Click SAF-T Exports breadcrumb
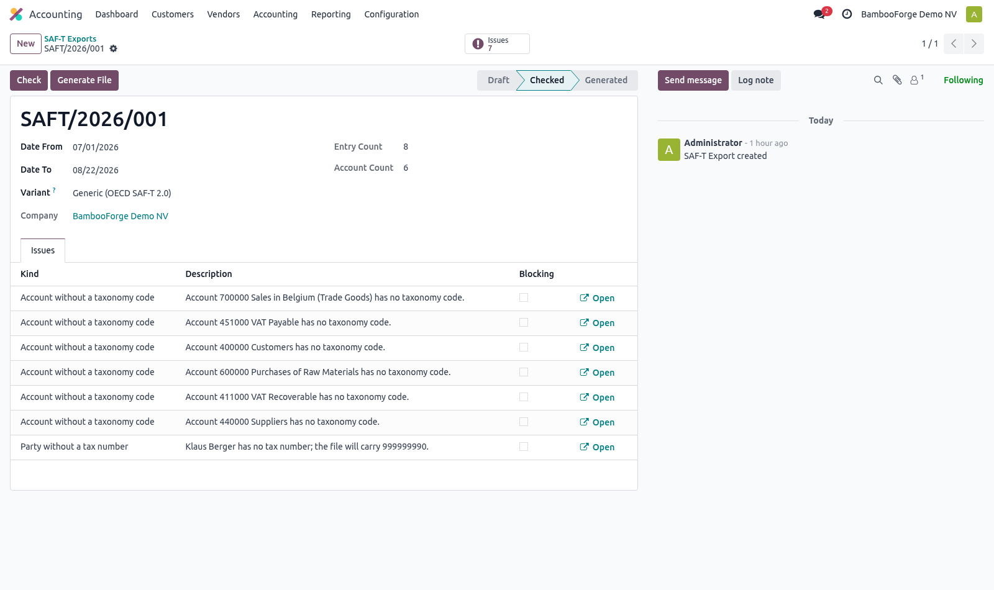994x590 pixels. point(70,39)
